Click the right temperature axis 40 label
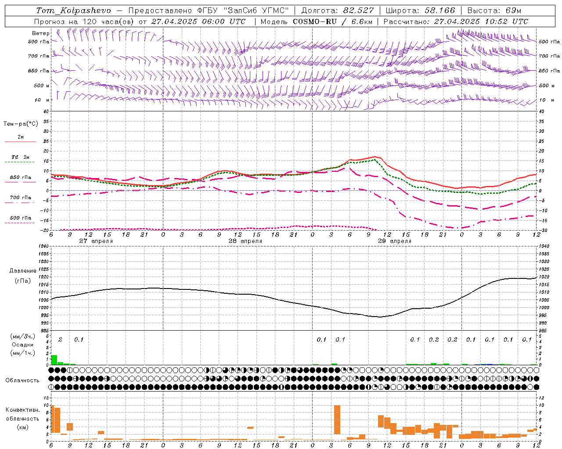 tap(541, 112)
